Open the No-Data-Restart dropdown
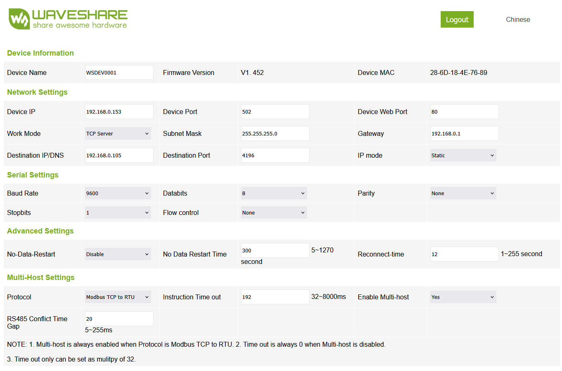Screen dimensions: 562x371 [x=118, y=254]
